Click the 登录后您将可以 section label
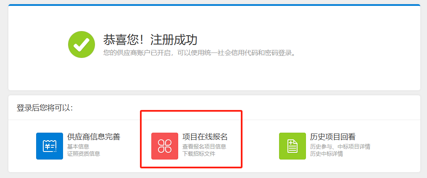This screenshot has width=427, height=178. tap(45, 108)
